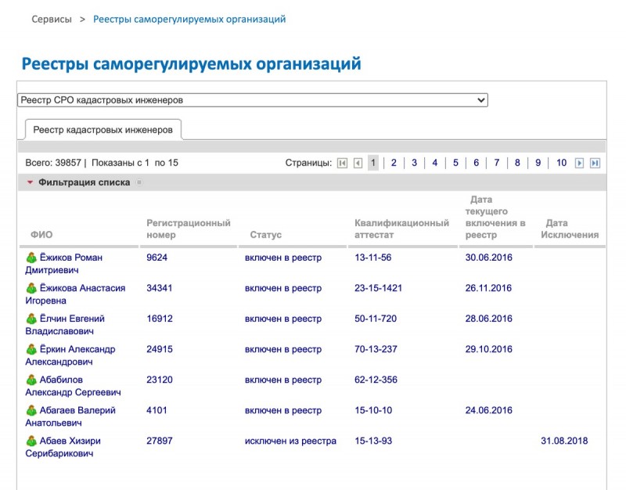Click person icon beside Ёркин Александр
Screen dimensions: 626x490
(x=31, y=349)
